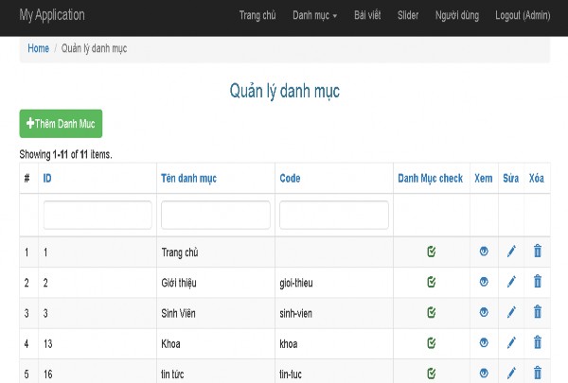Screen dimensions: 568x383
Task: Click the trash icon for the tin tức row
Action: 538,373
